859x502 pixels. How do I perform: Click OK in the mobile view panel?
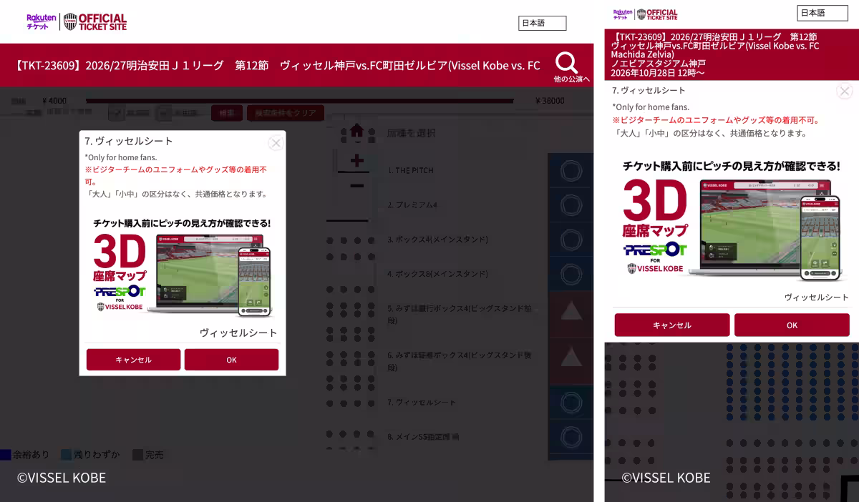(x=792, y=325)
